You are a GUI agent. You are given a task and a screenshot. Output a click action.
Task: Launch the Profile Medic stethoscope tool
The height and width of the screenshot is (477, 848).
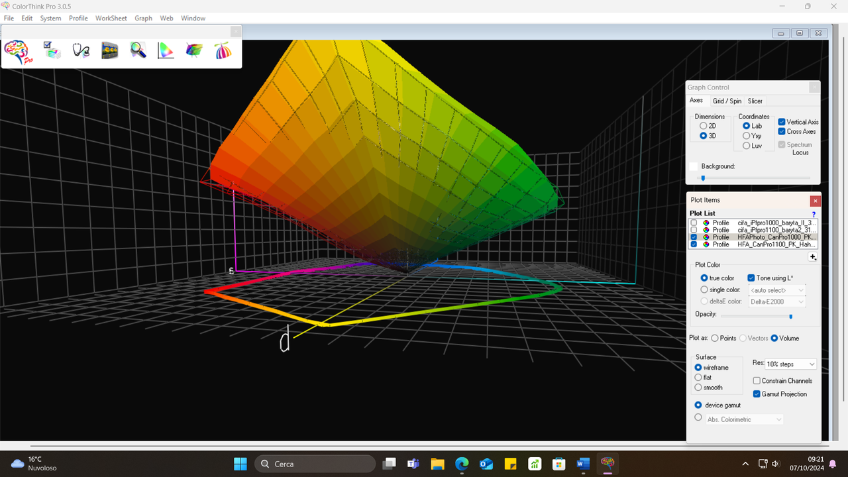click(81, 50)
